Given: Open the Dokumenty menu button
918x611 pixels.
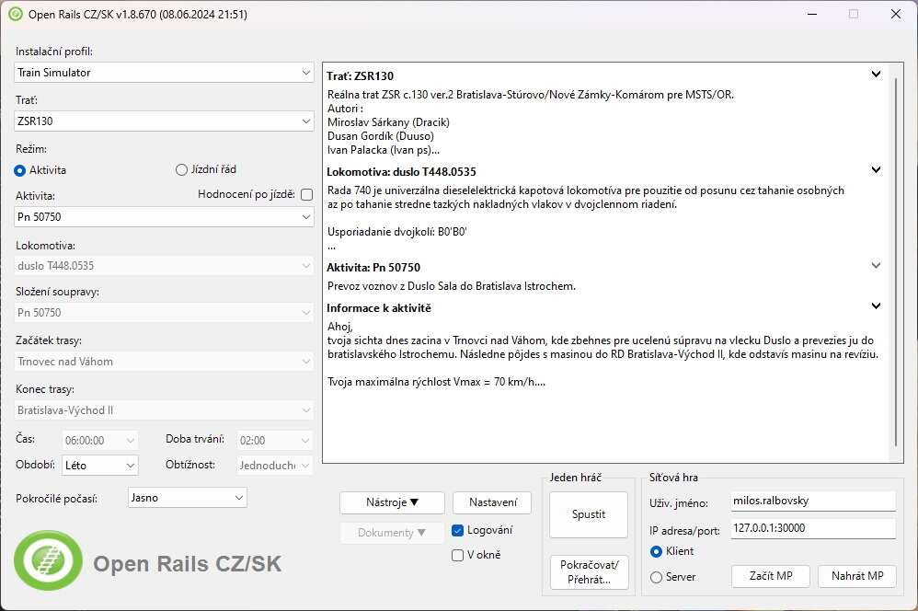Looking at the screenshot, I should tap(392, 533).
